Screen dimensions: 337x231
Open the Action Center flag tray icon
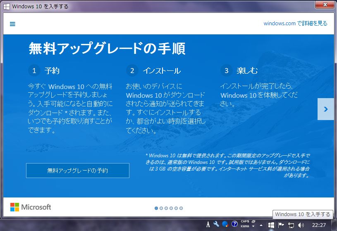281,225
